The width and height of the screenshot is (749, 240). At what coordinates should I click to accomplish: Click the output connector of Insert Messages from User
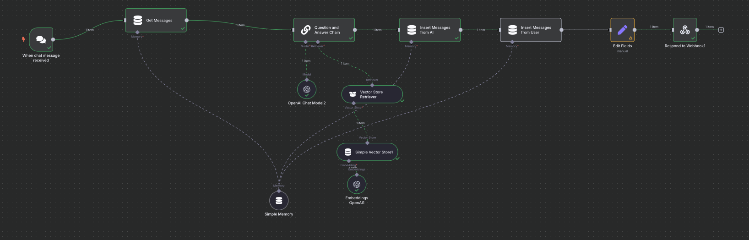[561, 30]
